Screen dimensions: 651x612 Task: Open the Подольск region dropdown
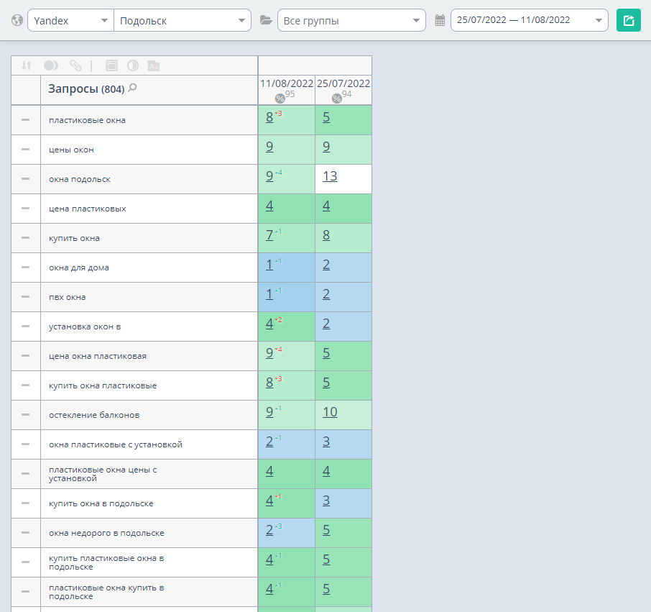[x=182, y=21]
